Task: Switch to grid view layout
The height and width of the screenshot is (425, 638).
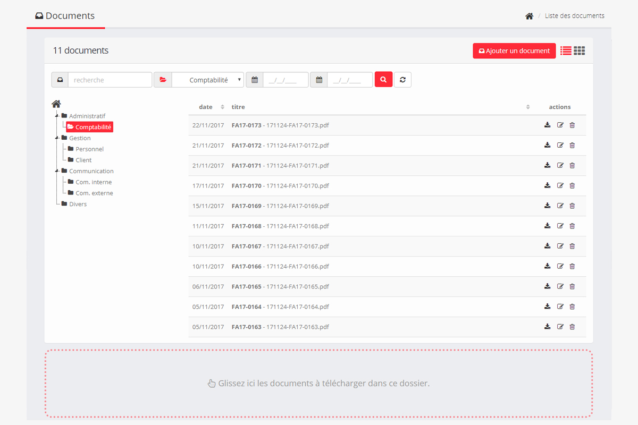Action: click(x=580, y=50)
